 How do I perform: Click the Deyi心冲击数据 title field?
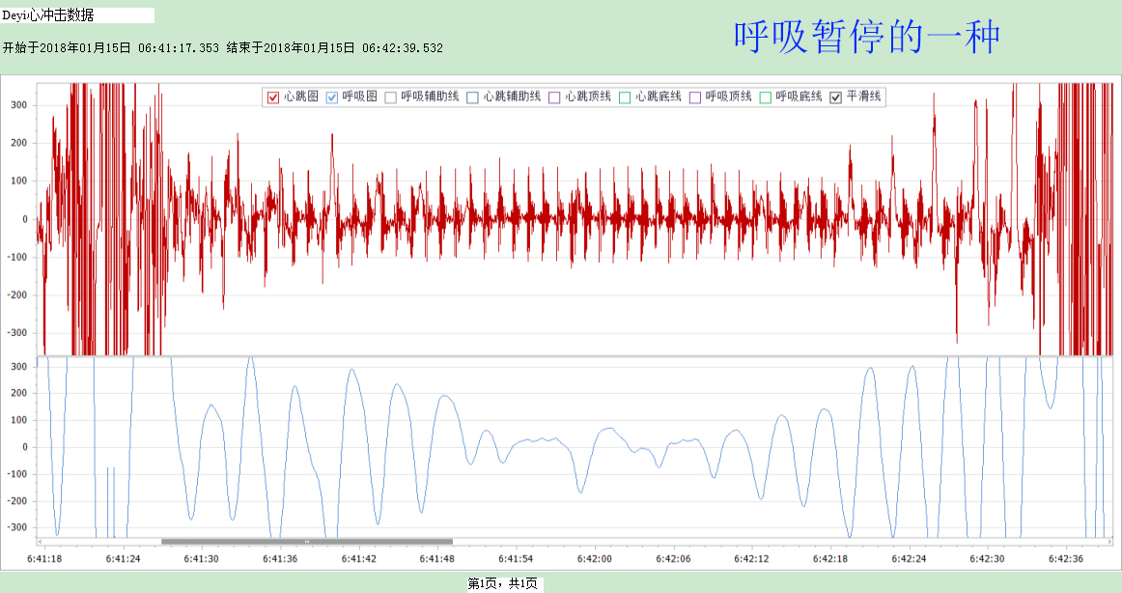click(x=77, y=15)
